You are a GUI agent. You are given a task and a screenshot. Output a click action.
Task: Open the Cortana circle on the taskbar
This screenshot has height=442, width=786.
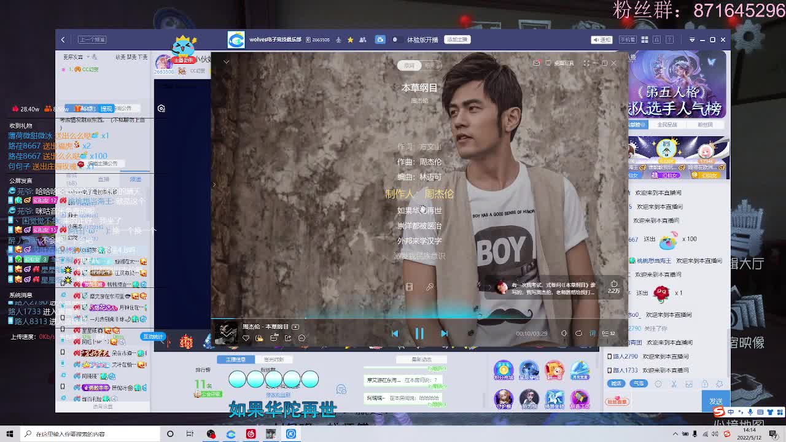pos(170,434)
